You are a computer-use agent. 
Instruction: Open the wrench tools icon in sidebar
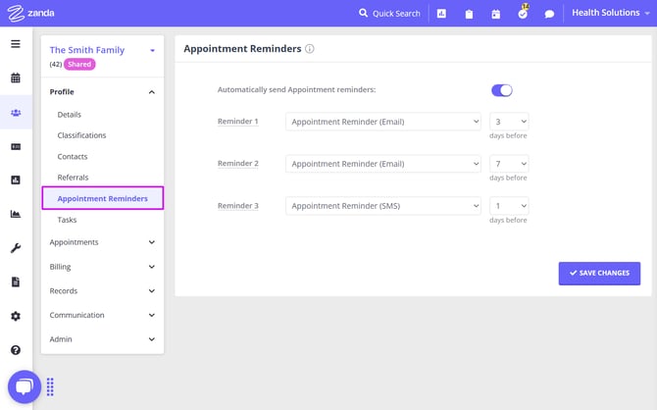[x=15, y=248]
